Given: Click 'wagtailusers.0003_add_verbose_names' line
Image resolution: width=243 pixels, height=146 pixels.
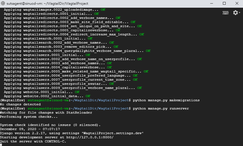Looking at the screenshot, I should coord(58,63).
